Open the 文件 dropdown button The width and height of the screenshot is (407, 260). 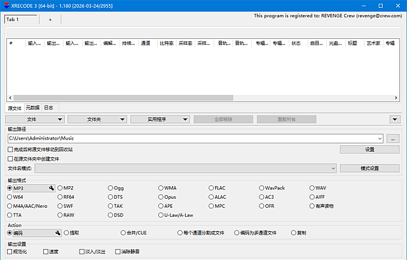[x=35, y=119]
